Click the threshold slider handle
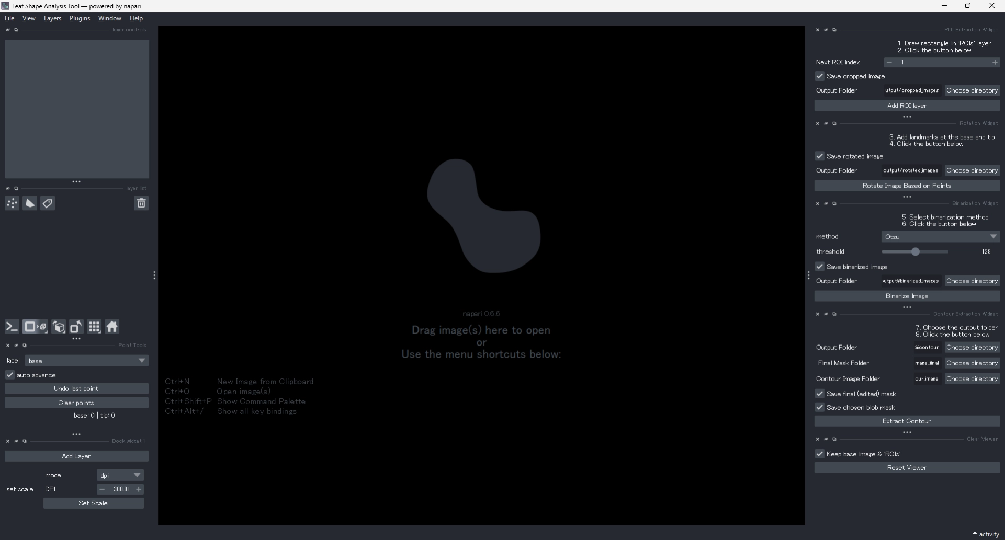The width and height of the screenshot is (1005, 540). [915, 252]
